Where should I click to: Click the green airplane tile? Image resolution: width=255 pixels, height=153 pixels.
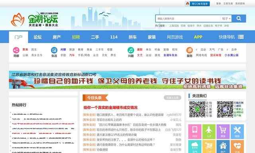209,132
